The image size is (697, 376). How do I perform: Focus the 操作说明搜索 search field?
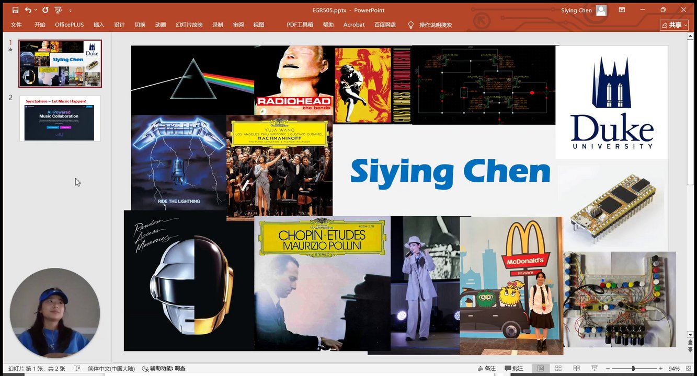[x=436, y=25]
